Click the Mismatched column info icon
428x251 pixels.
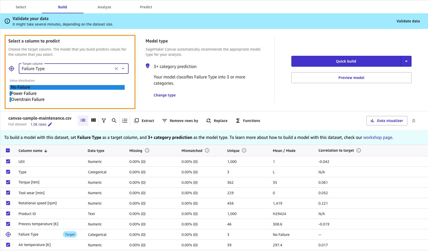click(x=207, y=150)
